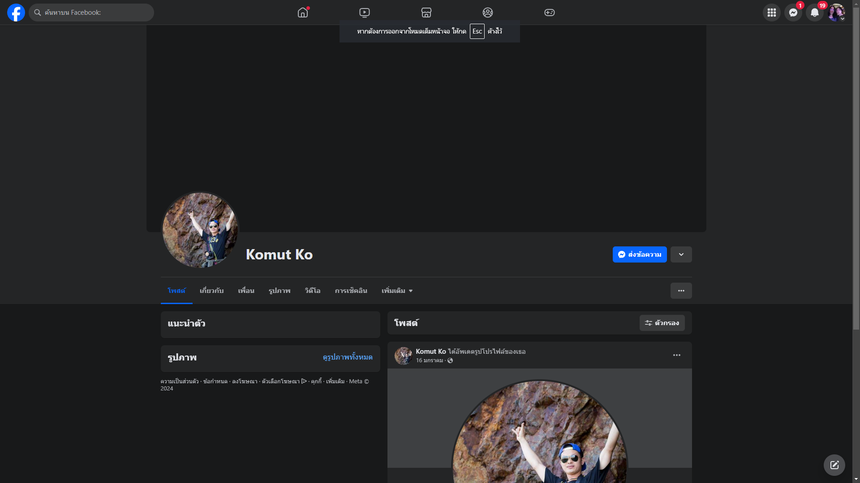Expand the เพิ่มเติม tab dropdown
The height and width of the screenshot is (483, 860).
pyautogui.click(x=397, y=291)
